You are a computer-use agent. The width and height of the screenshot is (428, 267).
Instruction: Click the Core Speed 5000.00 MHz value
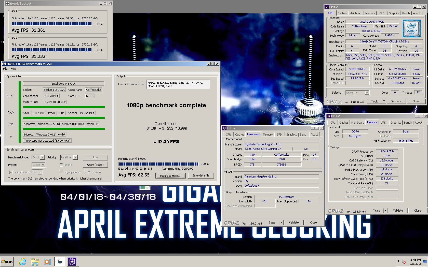coord(357,69)
